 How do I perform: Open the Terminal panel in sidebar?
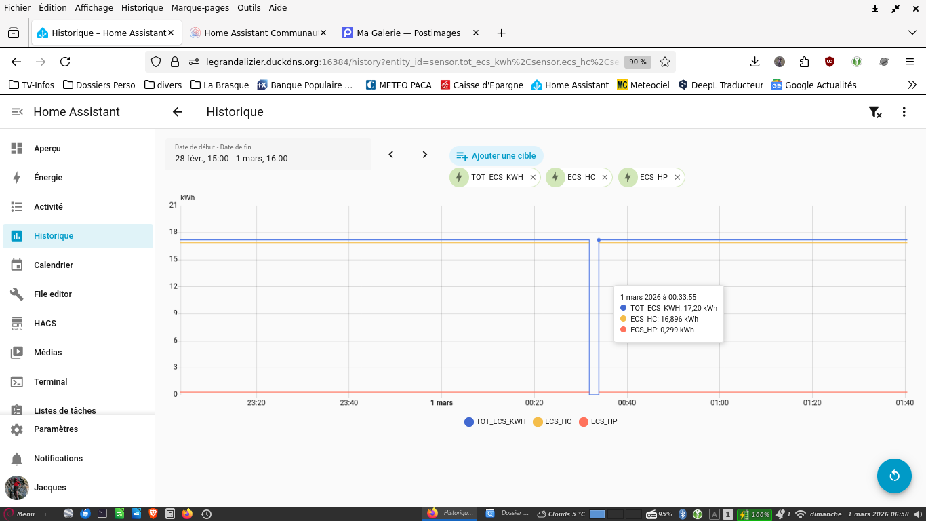click(50, 382)
